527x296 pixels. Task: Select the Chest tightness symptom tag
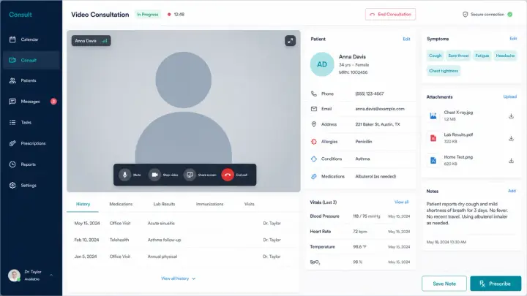coord(444,71)
